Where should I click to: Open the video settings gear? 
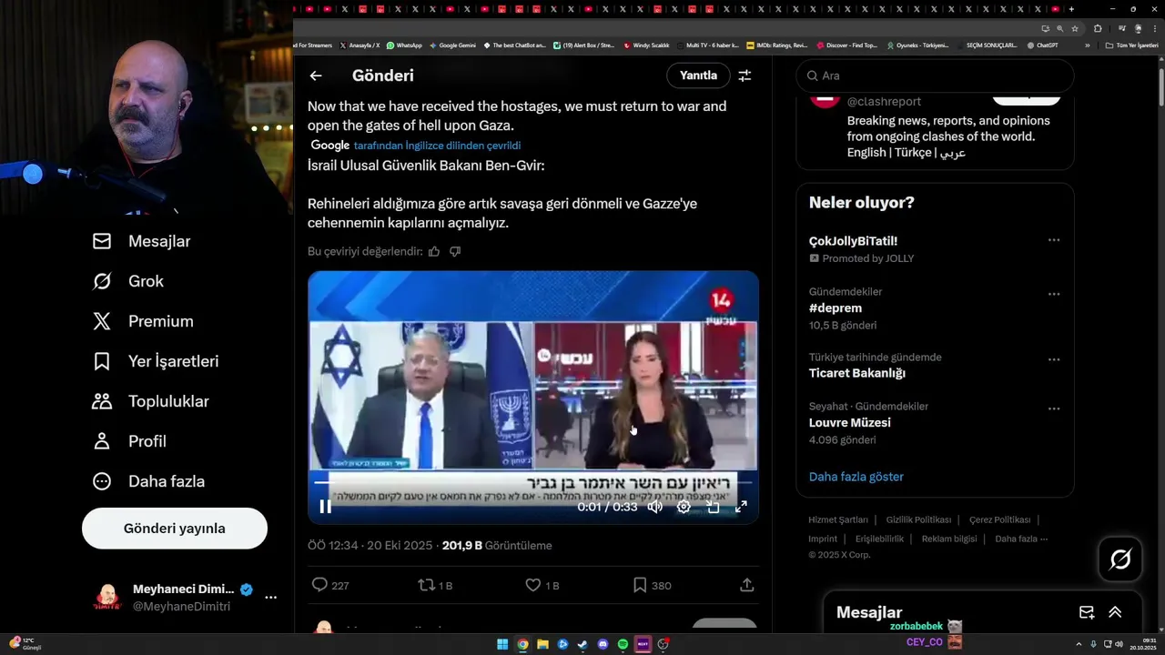point(684,507)
